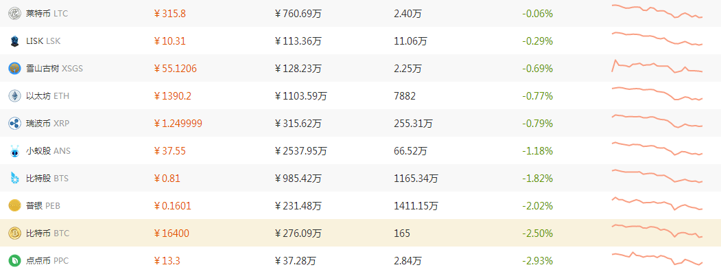Open the 瑞波币 XRP coin name link
Screen dimensions: 721x274
[x=48, y=124]
